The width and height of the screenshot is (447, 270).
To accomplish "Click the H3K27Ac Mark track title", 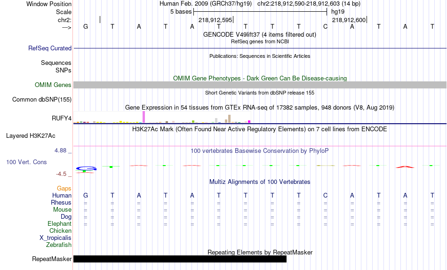I will coord(260,129).
